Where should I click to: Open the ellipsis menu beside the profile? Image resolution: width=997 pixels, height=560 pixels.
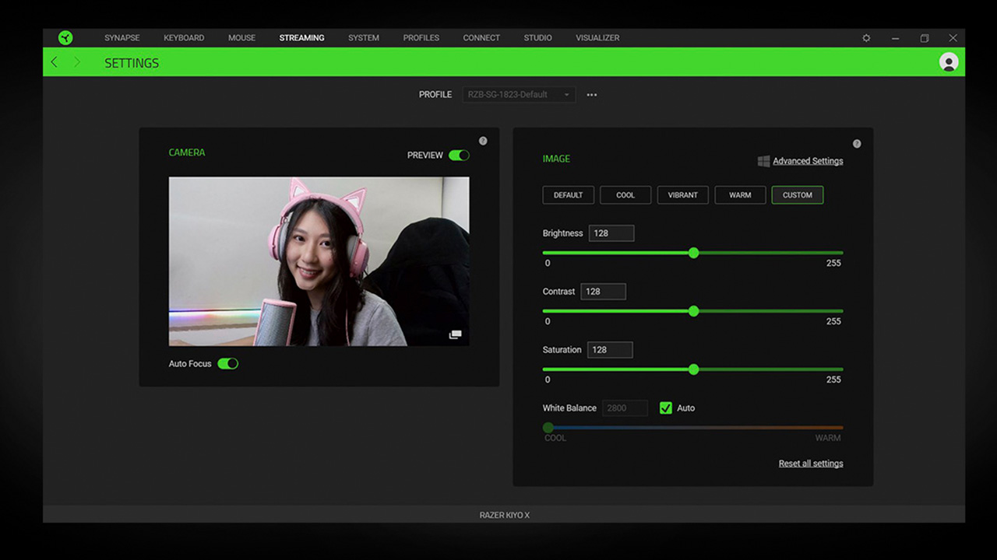coord(591,94)
